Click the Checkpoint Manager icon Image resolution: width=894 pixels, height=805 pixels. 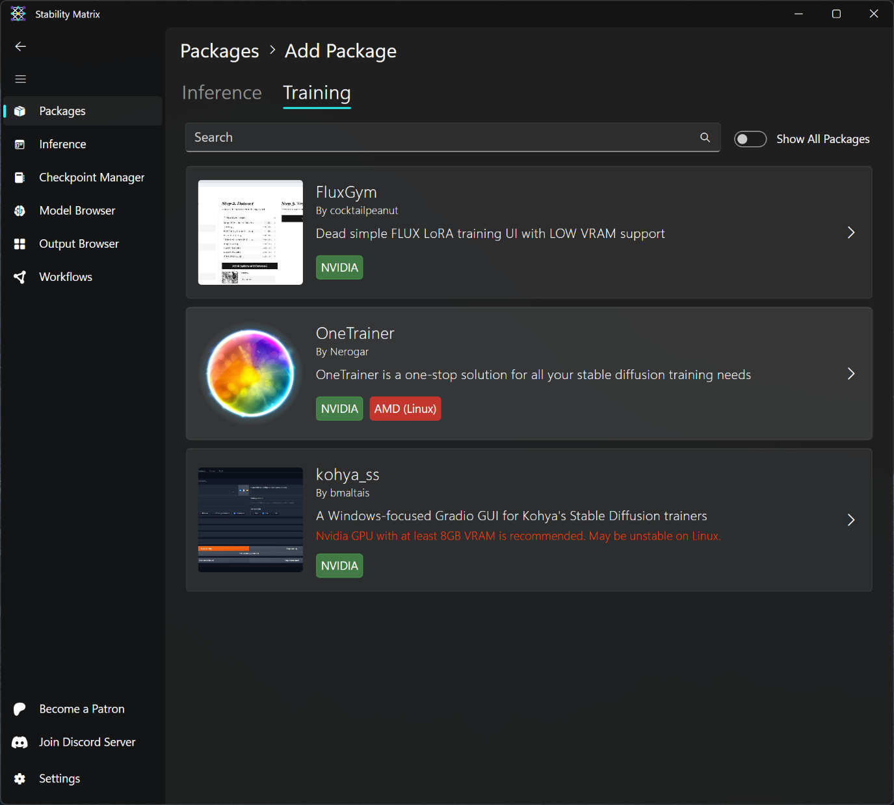20,178
